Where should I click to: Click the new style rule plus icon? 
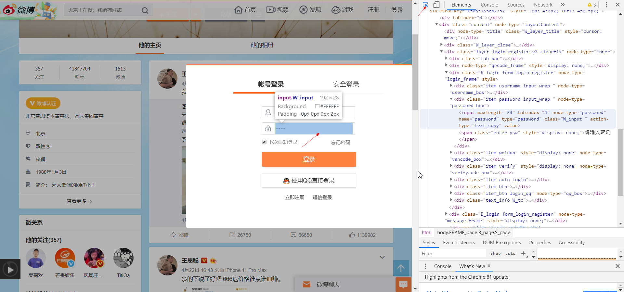tap(523, 253)
